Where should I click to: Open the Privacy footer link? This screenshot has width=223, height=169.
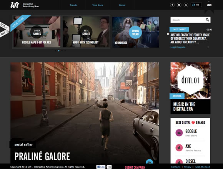[188, 167]
